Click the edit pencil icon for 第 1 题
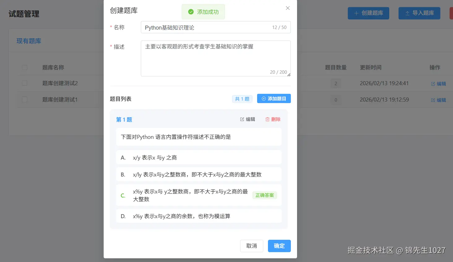The width and height of the screenshot is (453, 262). pyautogui.click(x=242, y=119)
